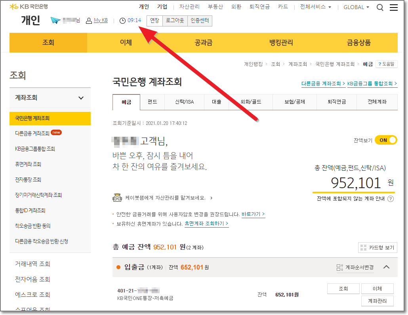
Task: Open sidebar 전자어음 조회
Action: [32, 279]
